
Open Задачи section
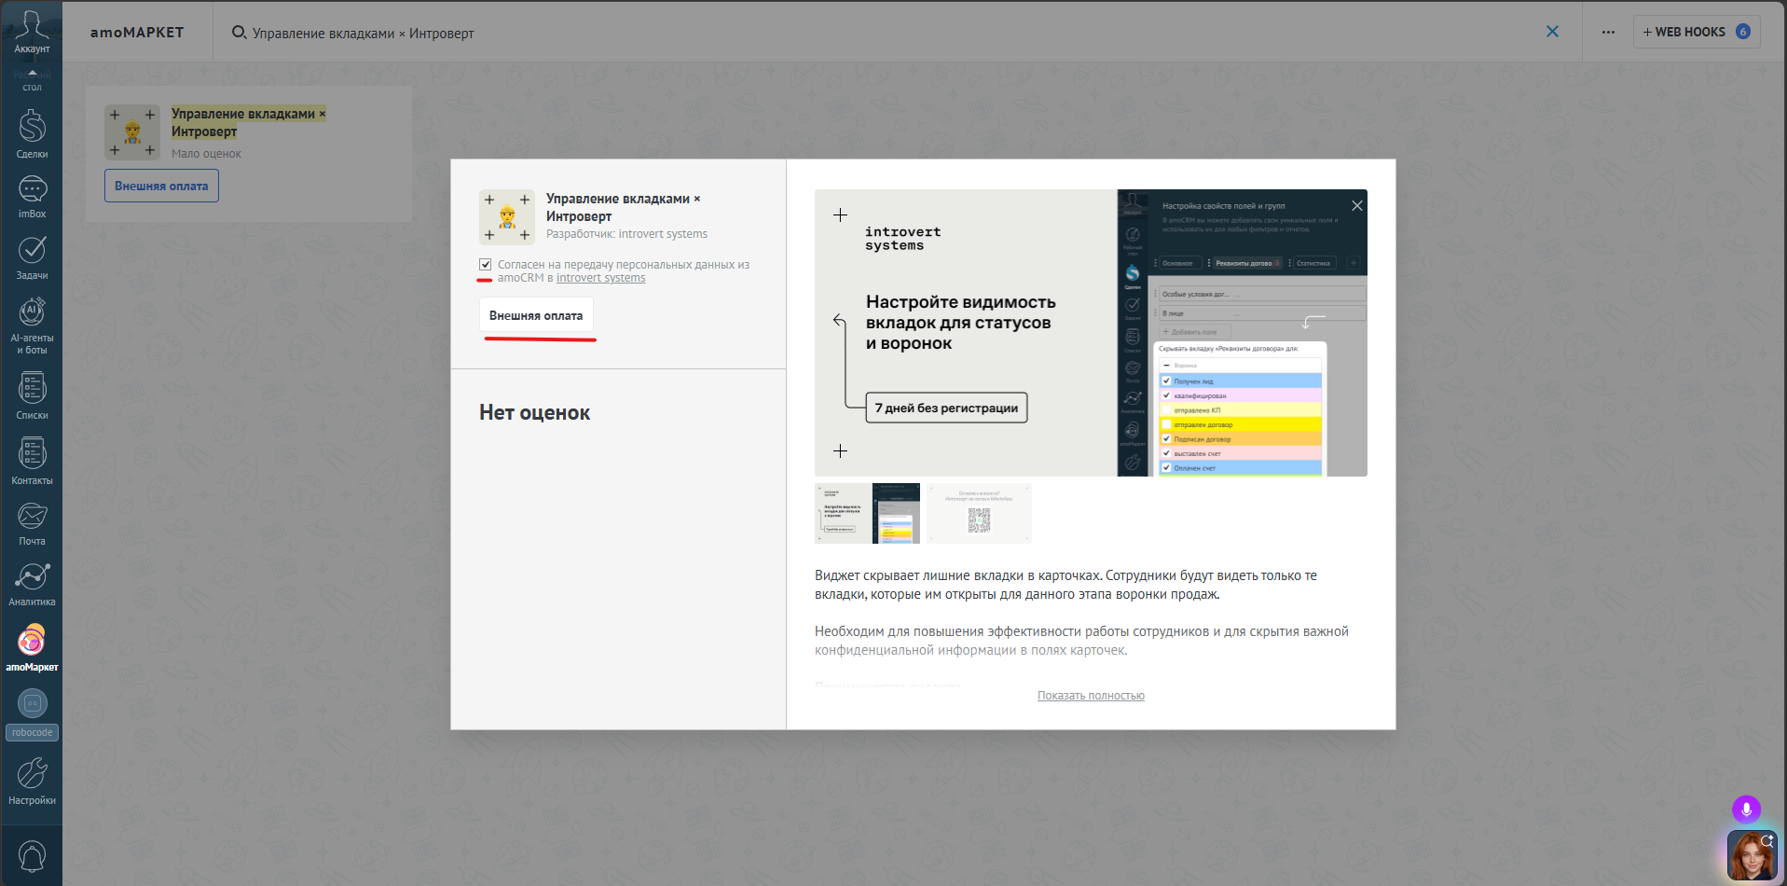[32, 257]
